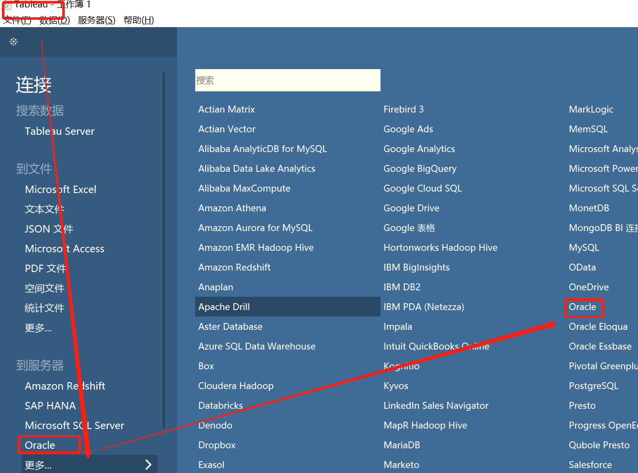This screenshot has width=638, height=473.
Task: Select MariaDB connector
Action: click(402, 445)
